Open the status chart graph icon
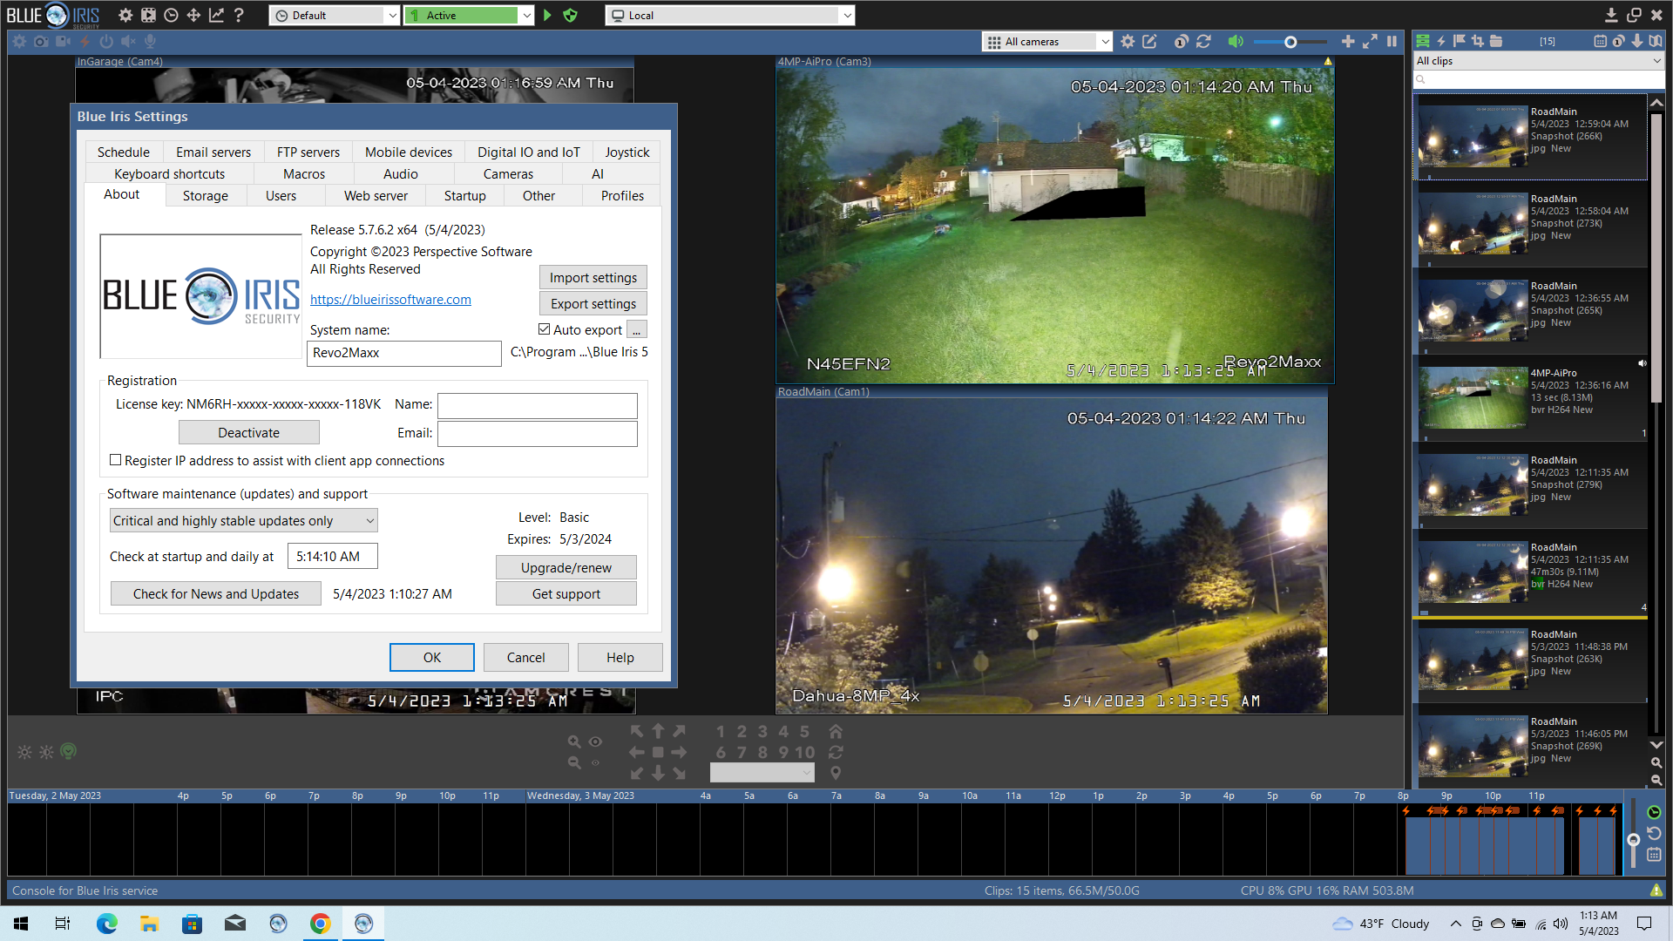Screen dimensions: 1673x941 click(x=216, y=15)
